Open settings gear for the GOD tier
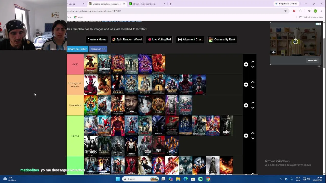 246,64
